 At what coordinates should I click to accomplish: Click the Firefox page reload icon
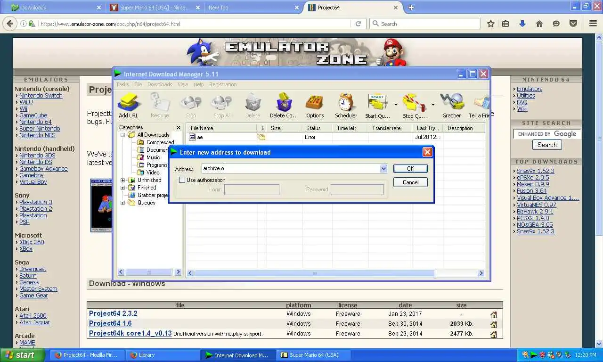pos(358,24)
